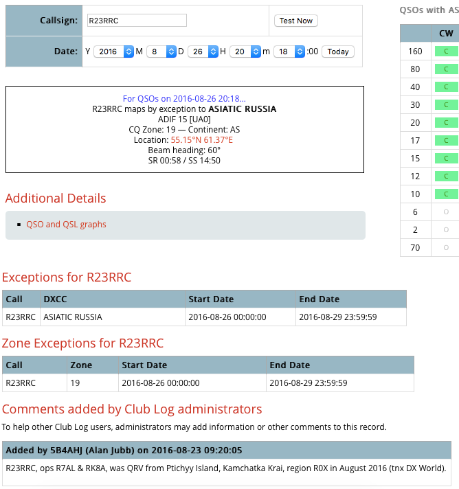
Task: Click the 'ADIF 15 [UA0]' line
Action: 184,120
